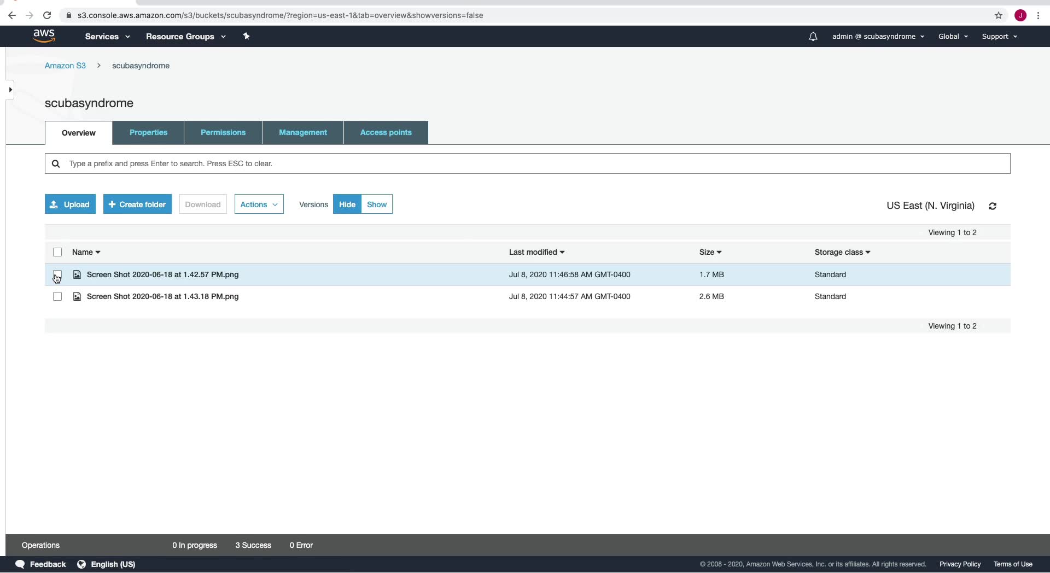
Task: Click the Operations label in status bar
Action: 40,545
